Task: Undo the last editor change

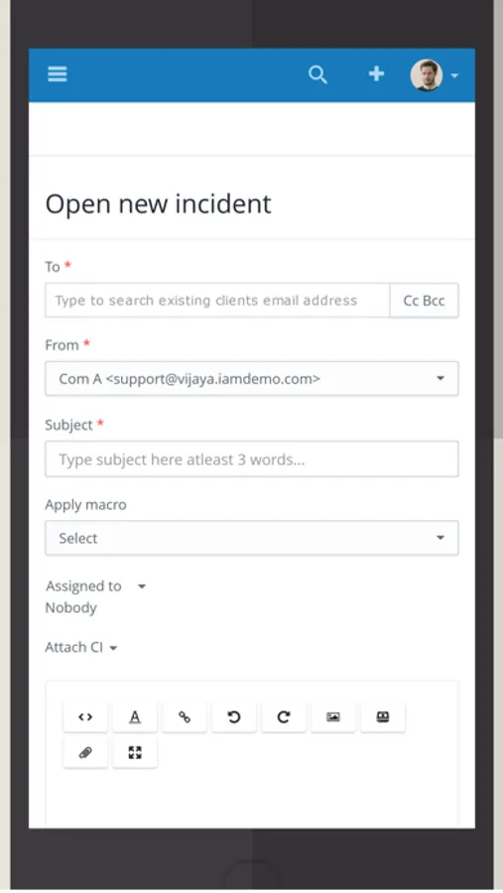Action: pyautogui.click(x=233, y=717)
